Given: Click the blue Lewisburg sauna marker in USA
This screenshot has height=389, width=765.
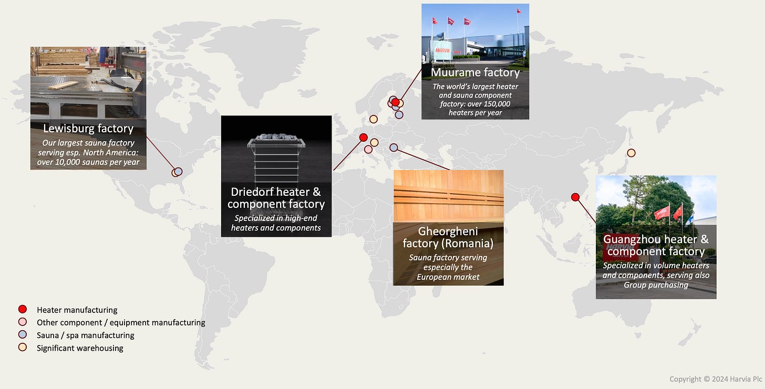Looking at the screenshot, I should pyautogui.click(x=178, y=171).
